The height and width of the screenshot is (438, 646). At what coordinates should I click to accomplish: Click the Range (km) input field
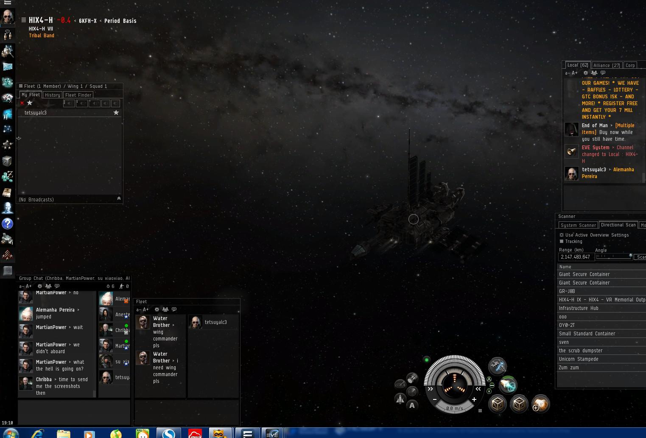576,257
